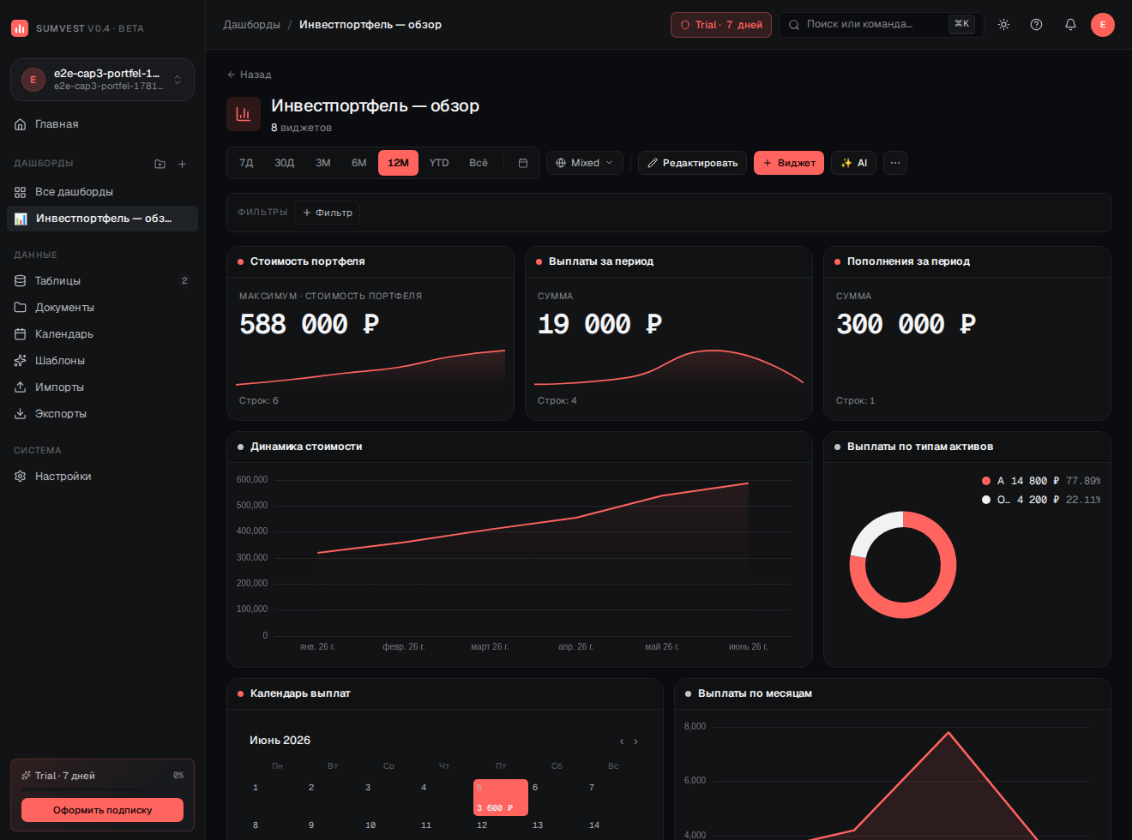Select the Всё period tab
1132x840 pixels.
[479, 163]
